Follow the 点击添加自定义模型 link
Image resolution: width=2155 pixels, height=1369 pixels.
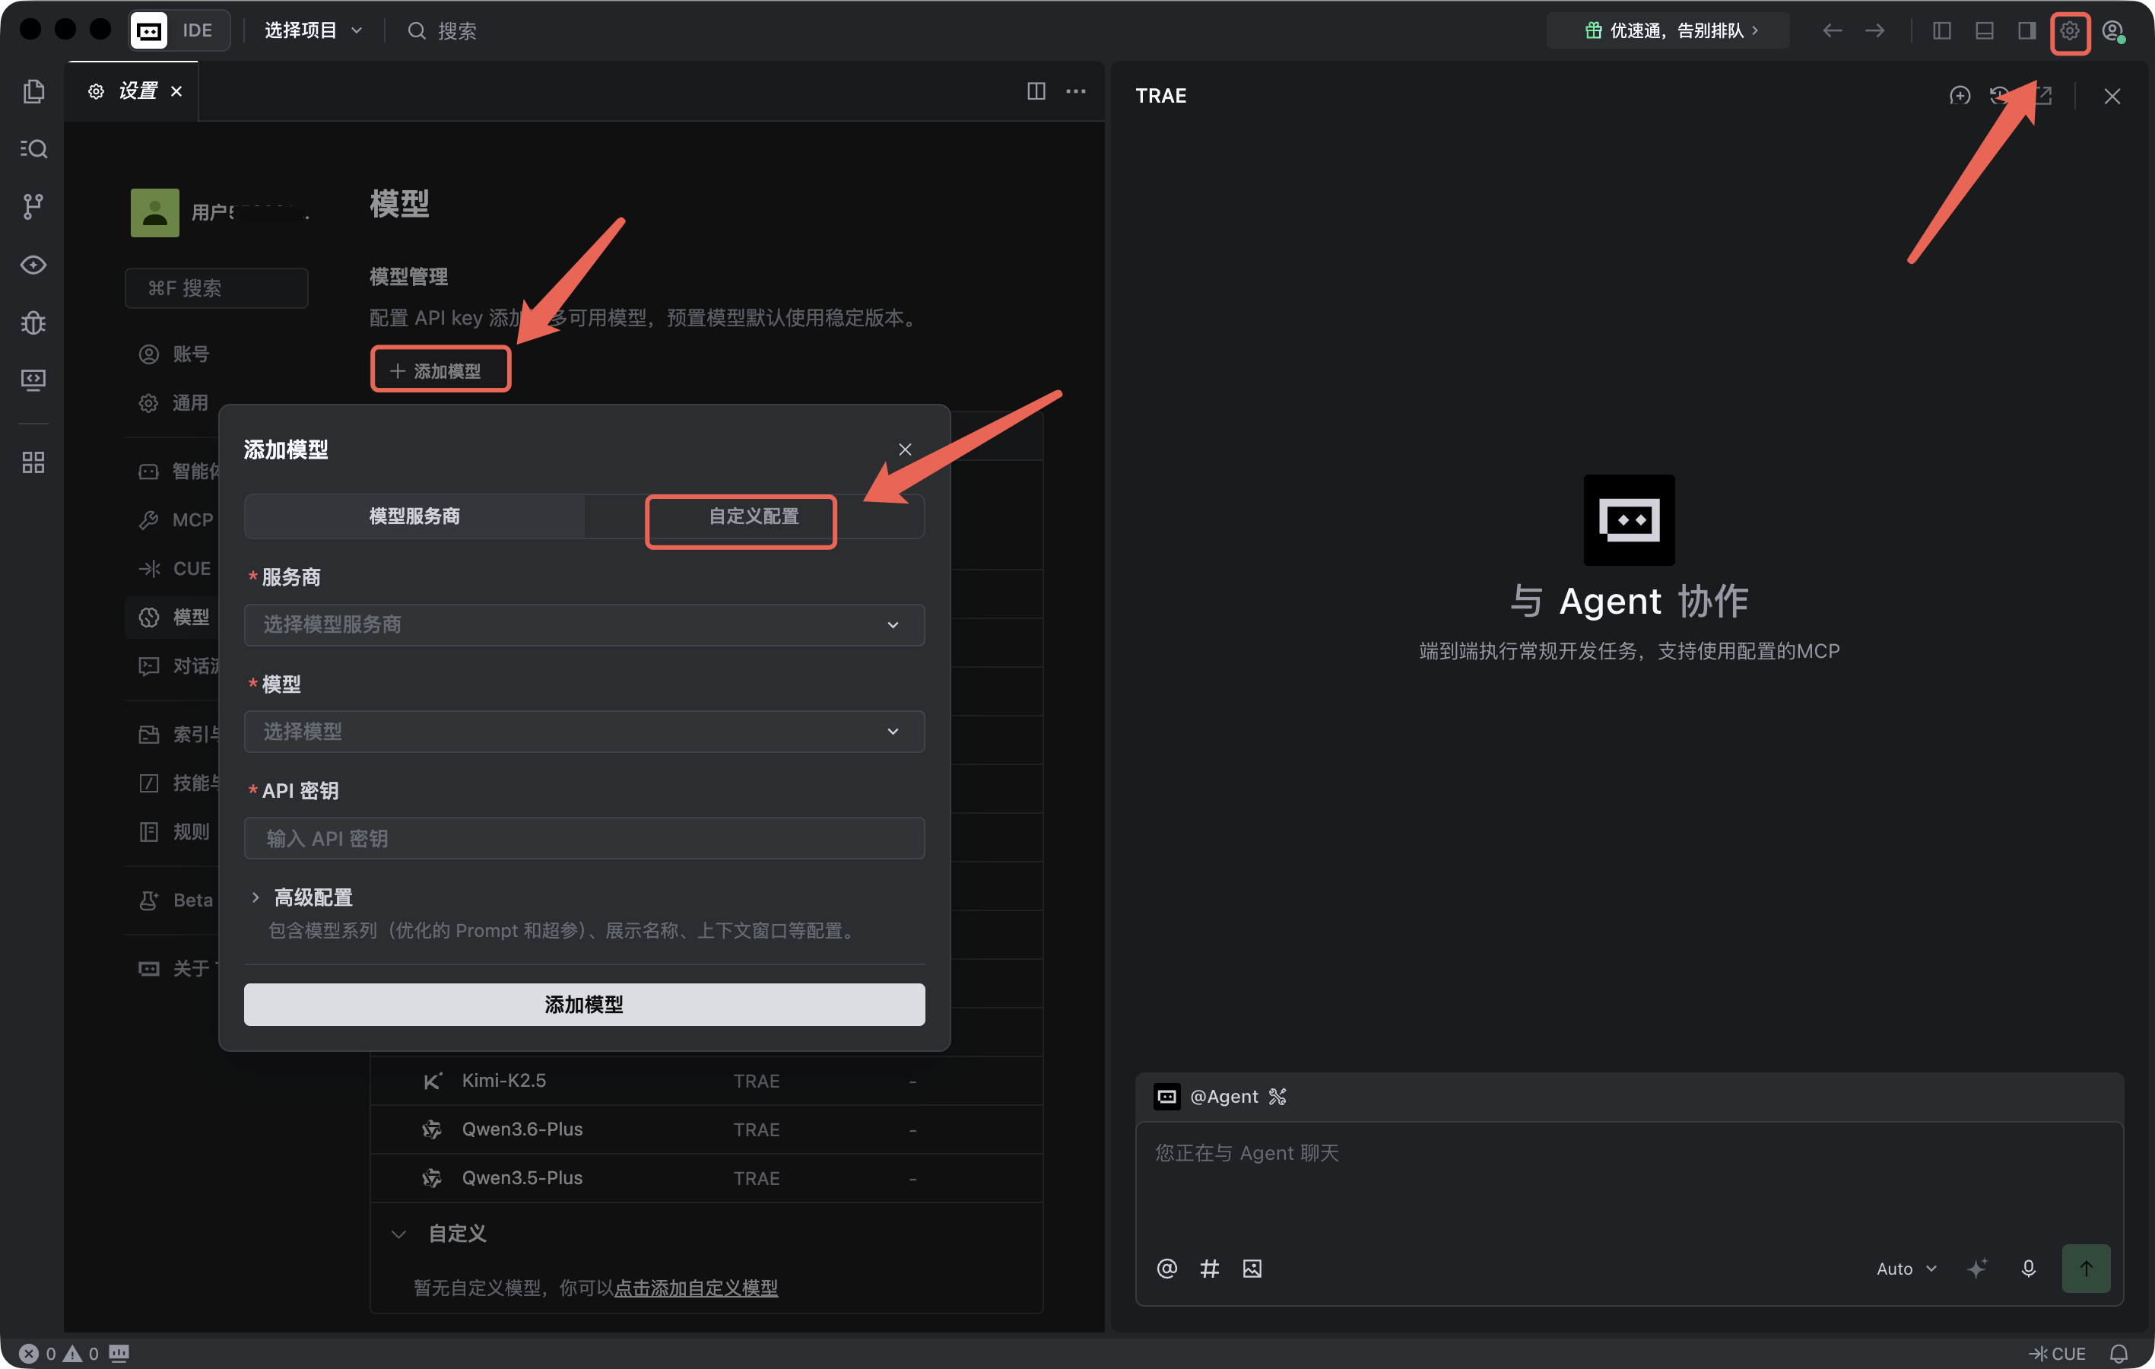pos(695,1287)
